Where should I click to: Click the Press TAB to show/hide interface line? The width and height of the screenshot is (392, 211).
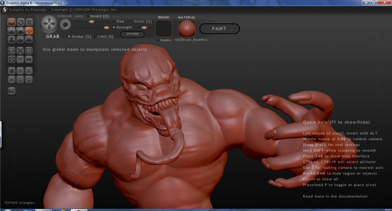click(336, 156)
